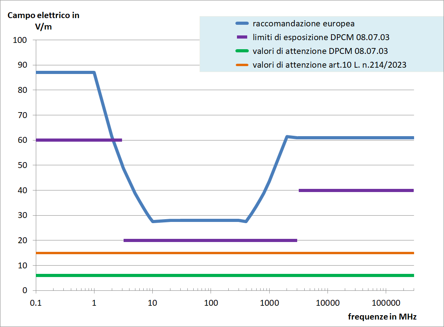Viewport: 444px width, 327px height.
Task: Select legend entry 'valori di attenzione art.10 L. n.214/2023'
Action: click(x=329, y=65)
